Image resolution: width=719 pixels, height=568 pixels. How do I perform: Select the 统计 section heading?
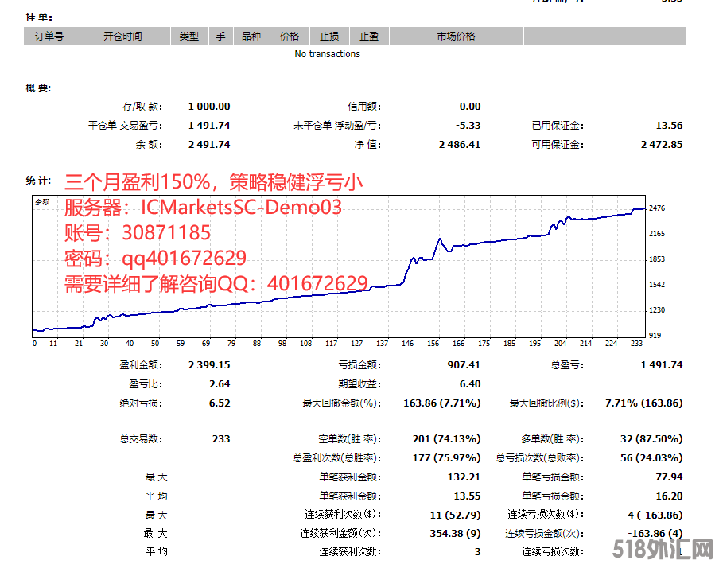[38, 181]
